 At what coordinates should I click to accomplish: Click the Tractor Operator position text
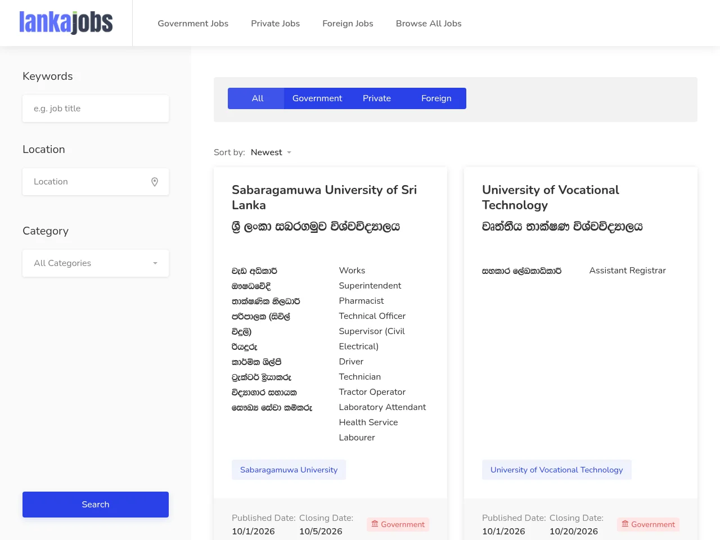[x=372, y=392]
